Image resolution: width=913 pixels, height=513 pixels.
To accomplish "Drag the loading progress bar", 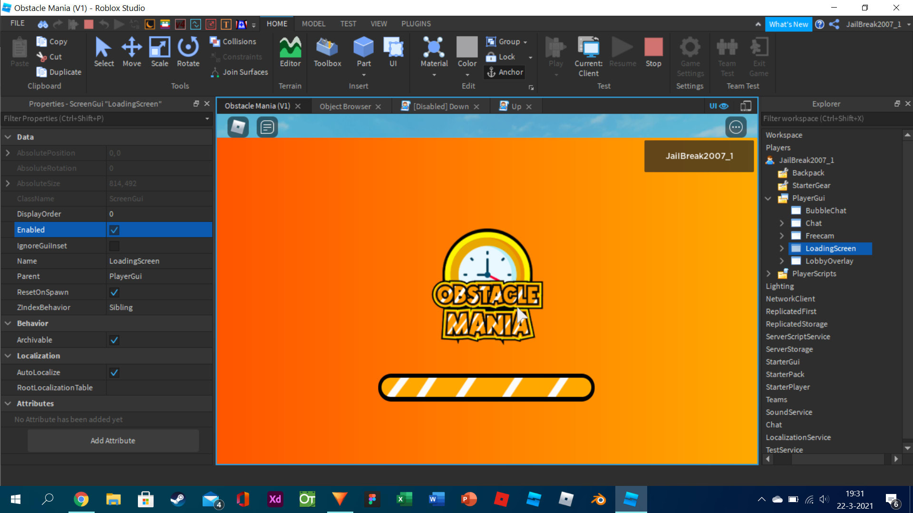I will tap(486, 387).
